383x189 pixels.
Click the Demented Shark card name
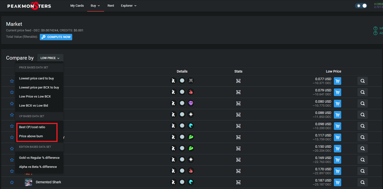[48, 182]
